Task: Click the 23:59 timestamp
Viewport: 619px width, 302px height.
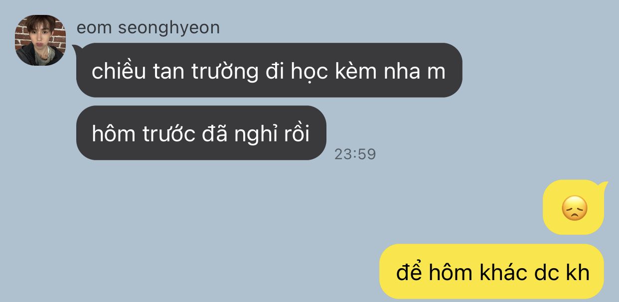Action: pos(355,154)
